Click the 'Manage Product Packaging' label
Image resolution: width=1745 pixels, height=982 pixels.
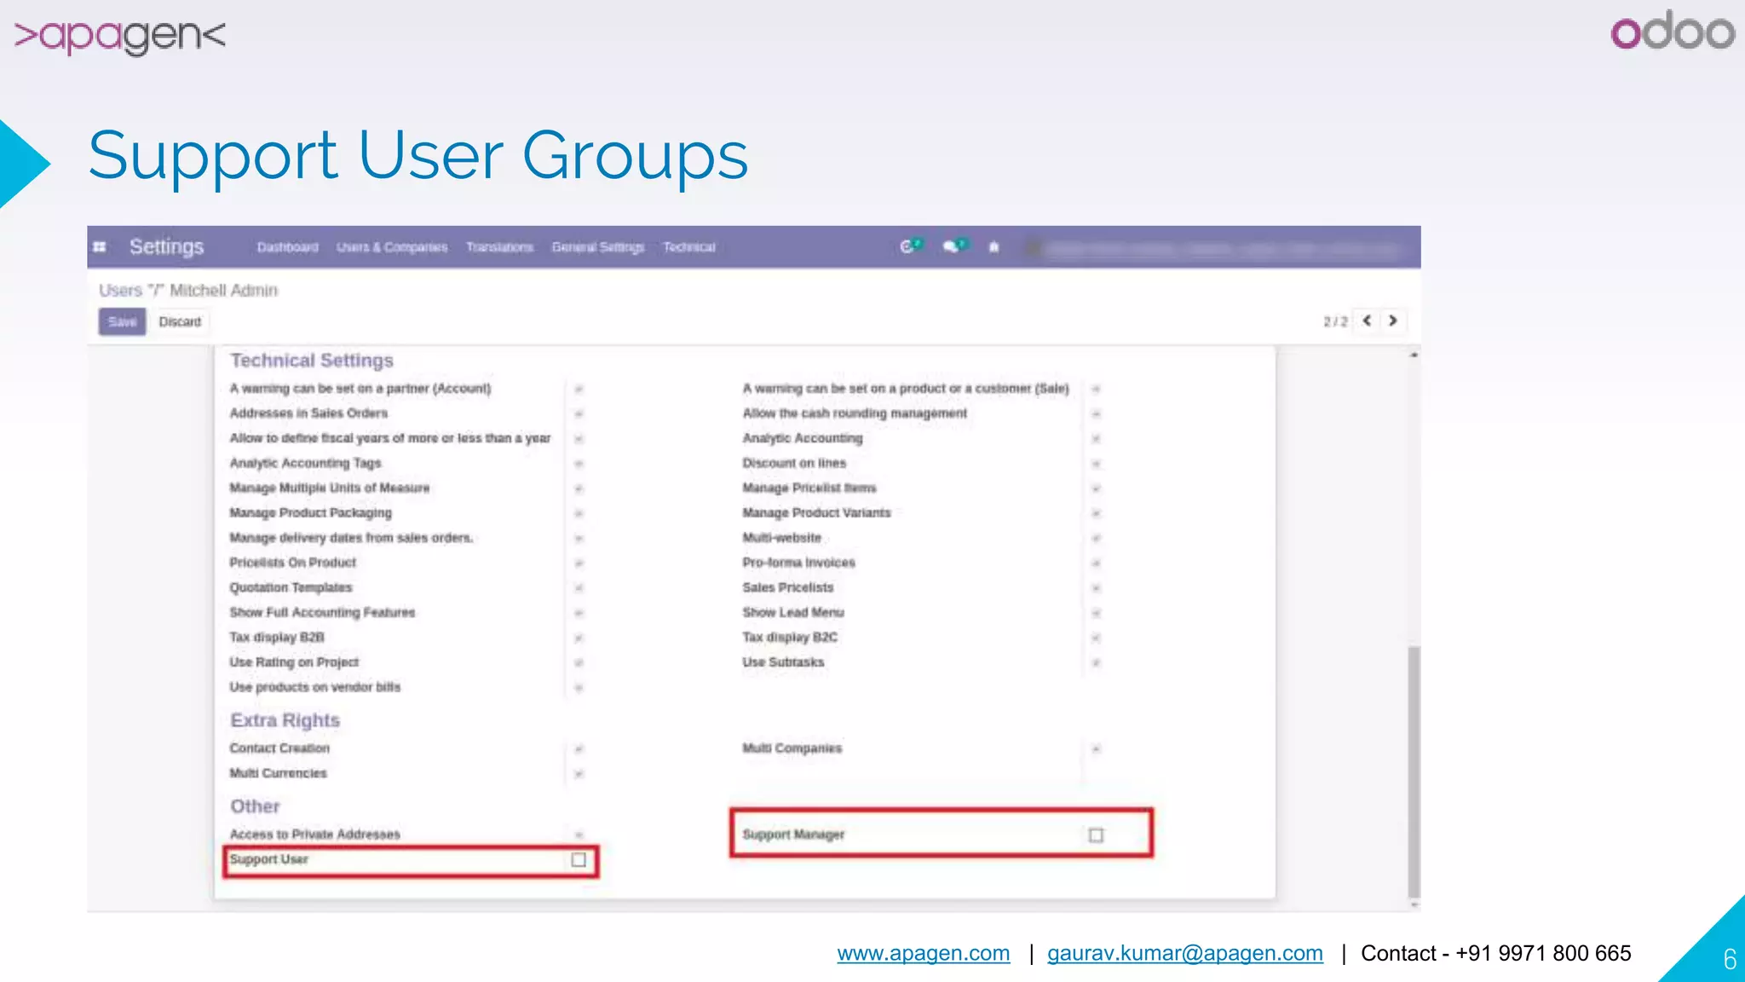[310, 513]
